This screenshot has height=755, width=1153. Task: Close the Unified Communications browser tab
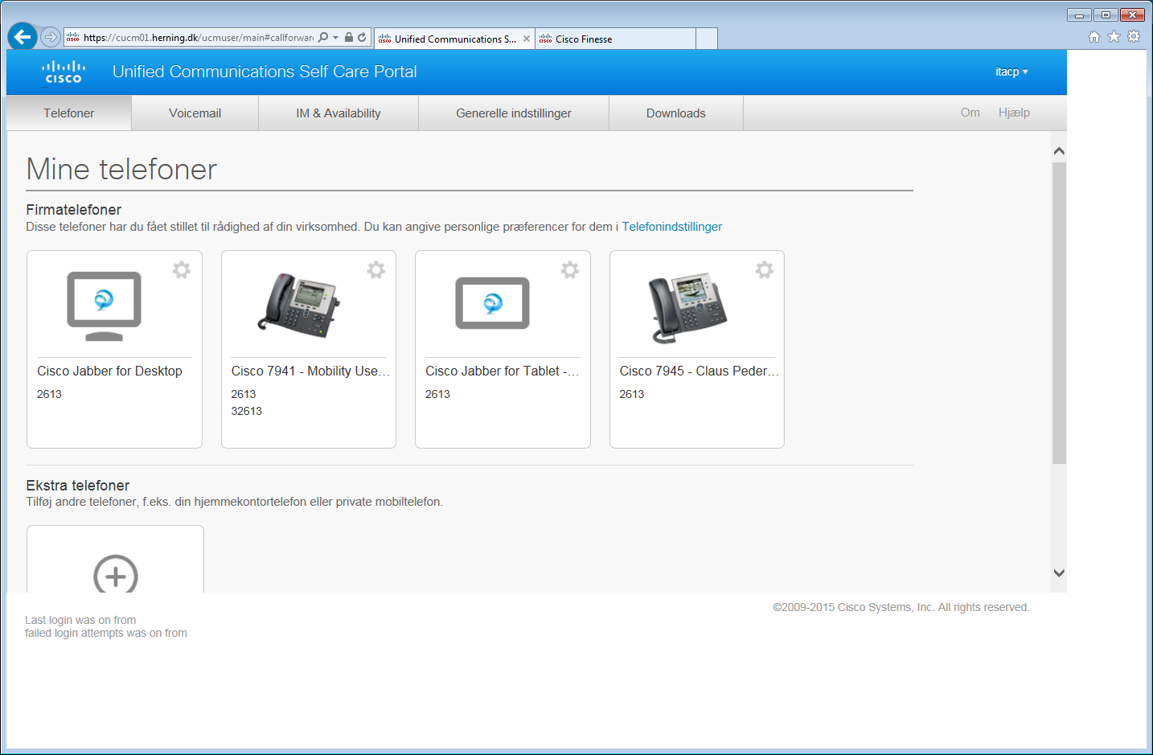point(527,39)
